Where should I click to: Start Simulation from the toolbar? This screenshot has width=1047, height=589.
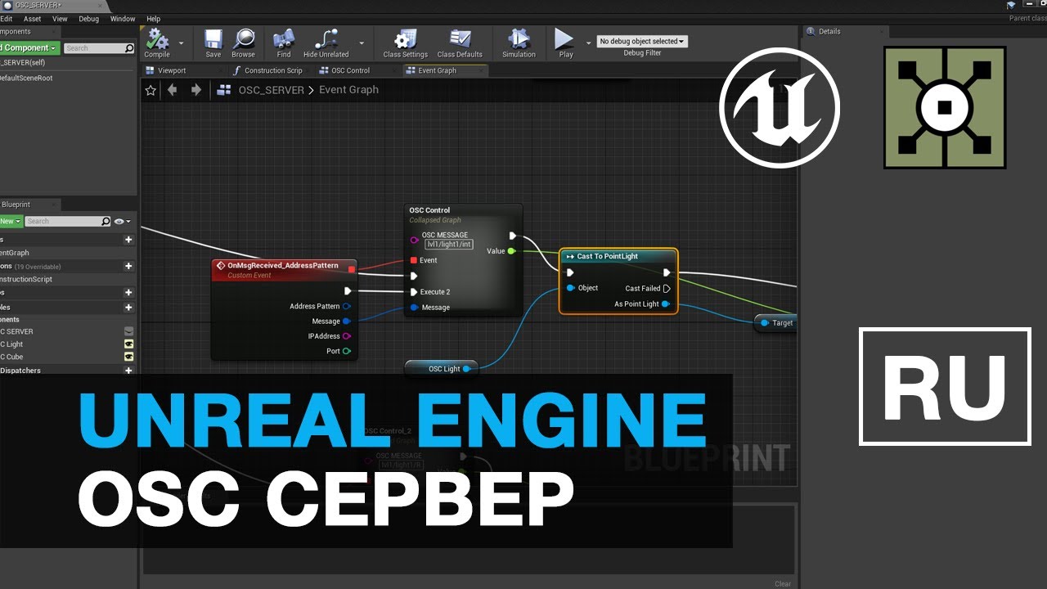(519, 43)
